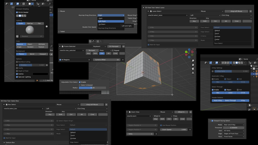Select wireframe shading icon in right window header
This screenshot has width=258, height=145.
tap(234, 63)
